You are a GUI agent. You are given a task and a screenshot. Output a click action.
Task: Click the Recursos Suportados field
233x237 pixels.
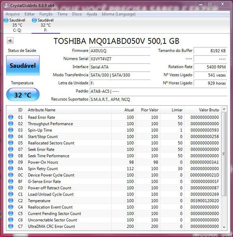[158, 99]
